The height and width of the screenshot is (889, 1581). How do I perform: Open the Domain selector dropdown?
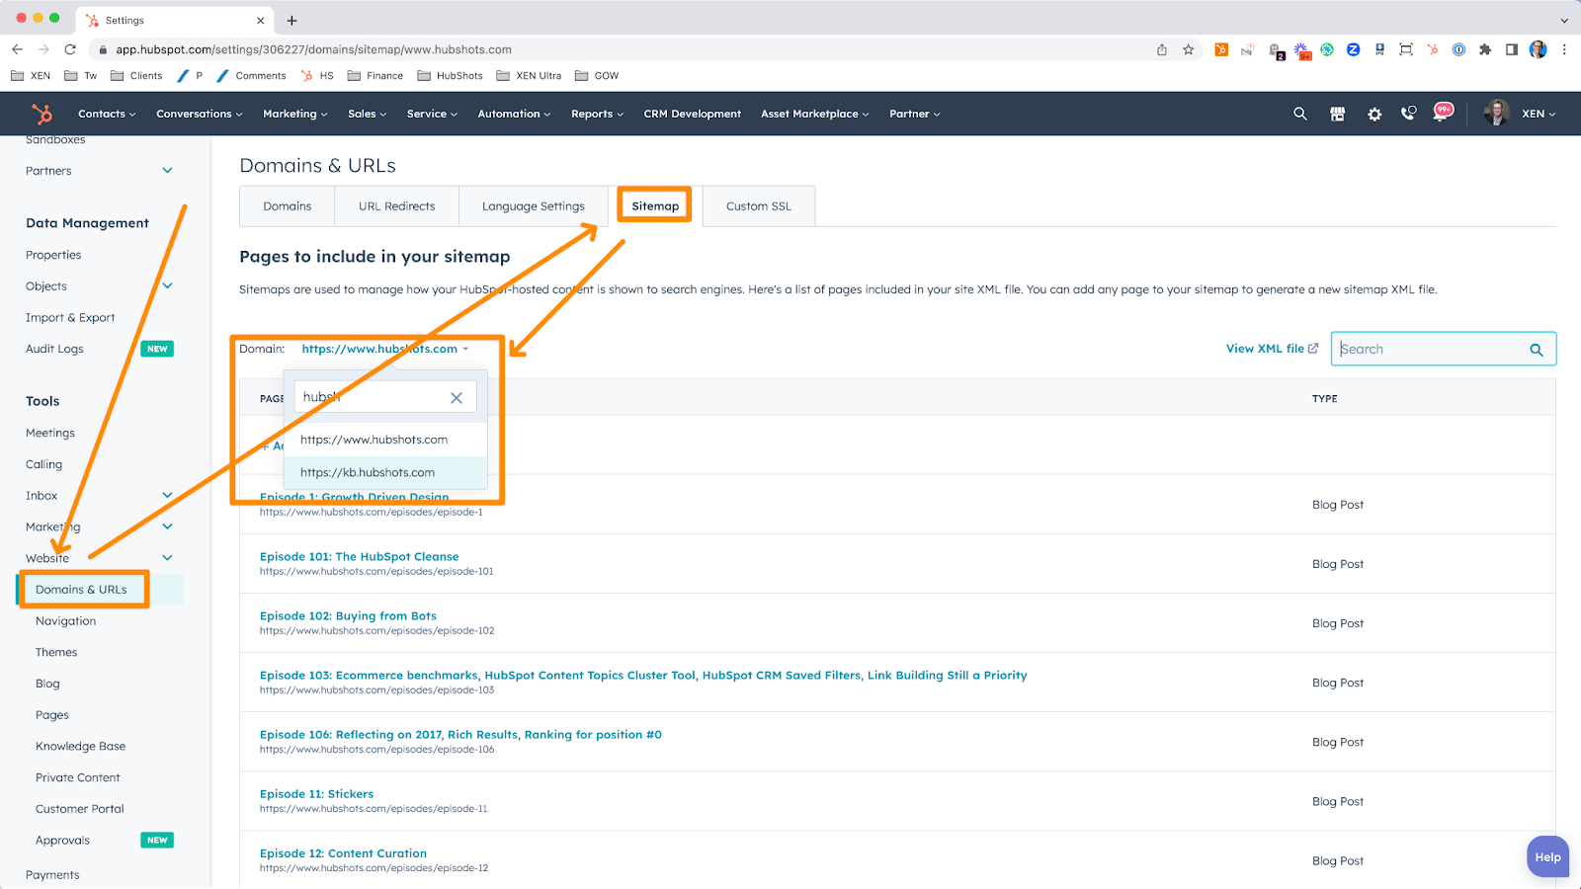(384, 349)
